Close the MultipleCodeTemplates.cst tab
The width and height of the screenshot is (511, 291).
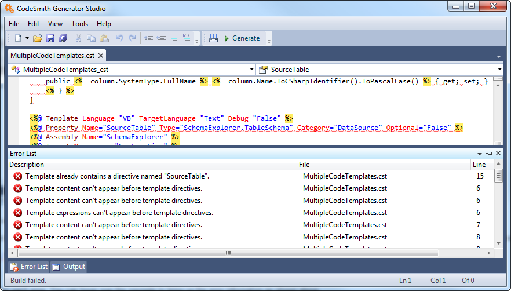coord(101,56)
